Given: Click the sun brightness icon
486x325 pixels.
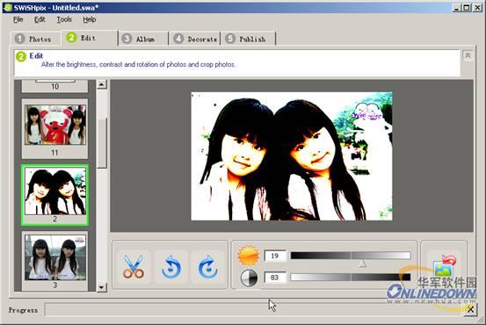Looking at the screenshot, I should (x=248, y=256).
